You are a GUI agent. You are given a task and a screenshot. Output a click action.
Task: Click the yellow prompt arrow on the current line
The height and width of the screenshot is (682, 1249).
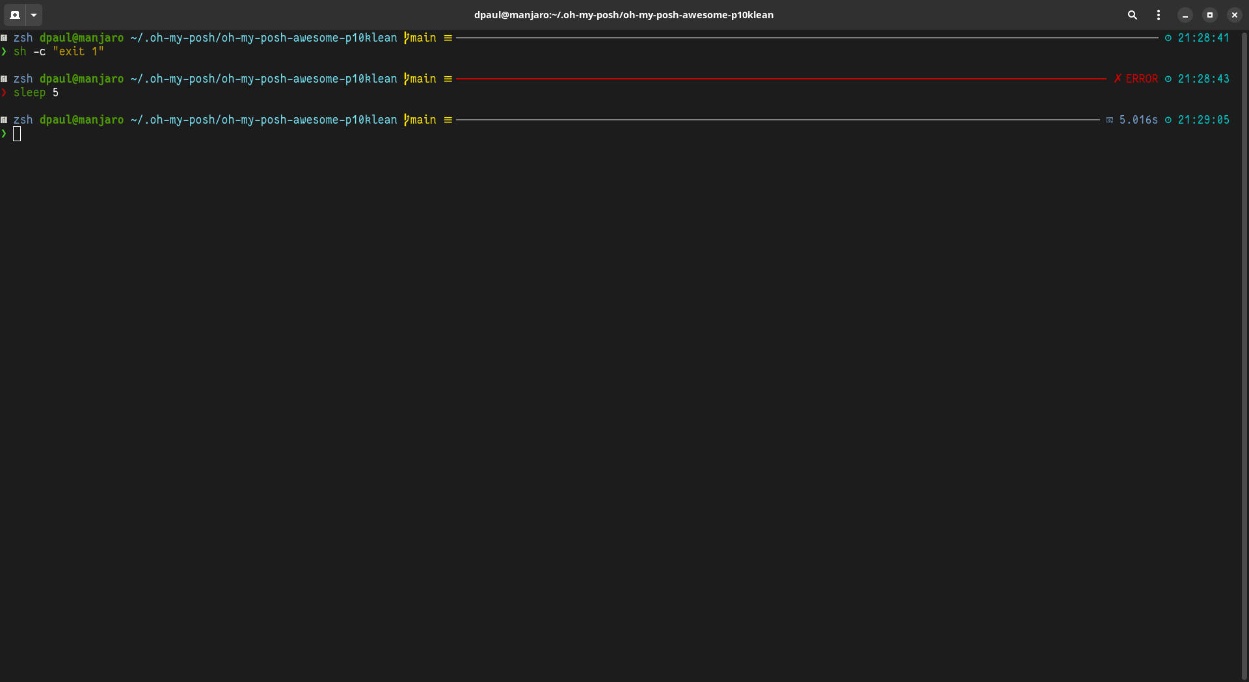pos(3,134)
